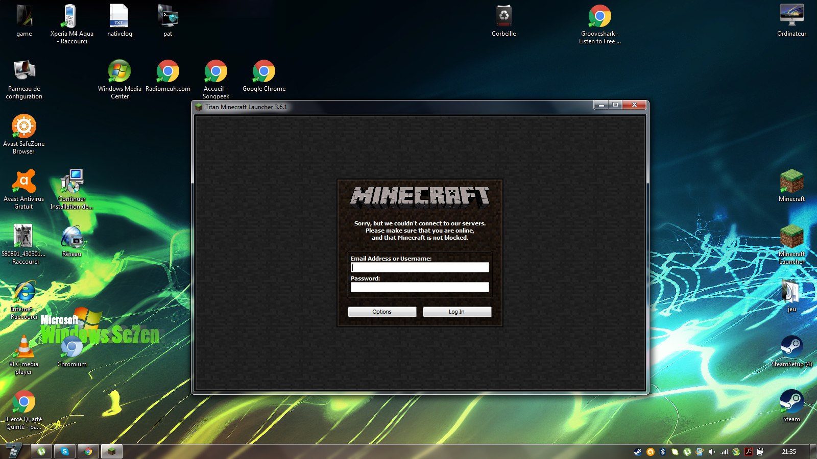This screenshot has width=817, height=459.
Task: Focus the Email Address or Username field
Action: 420,267
